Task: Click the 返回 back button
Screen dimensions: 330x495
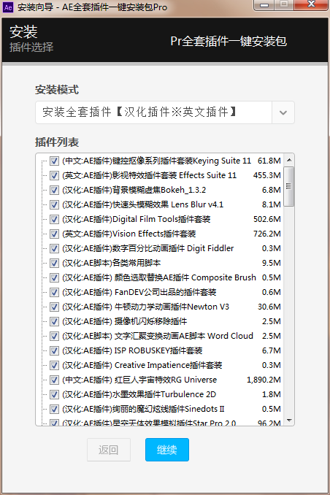Action: (x=109, y=450)
